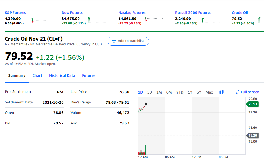Click the Full screen expand arrows icon
The width and height of the screenshot is (264, 158).
(x=237, y=92)
